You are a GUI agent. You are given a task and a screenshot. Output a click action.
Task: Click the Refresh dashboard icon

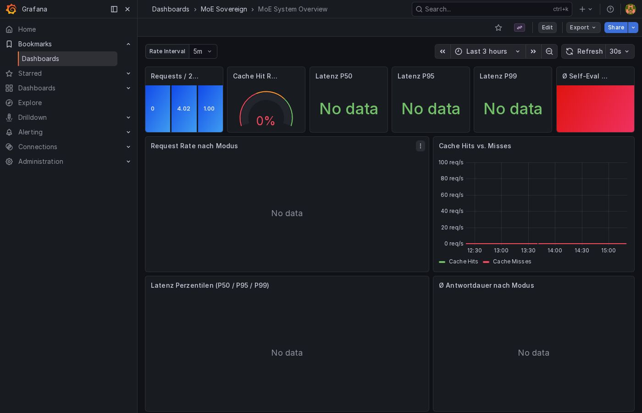[x=570, y=51]
